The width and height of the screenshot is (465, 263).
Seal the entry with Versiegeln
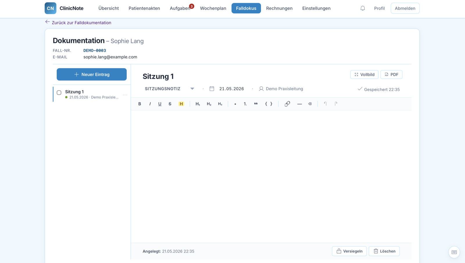coord(349,251)
